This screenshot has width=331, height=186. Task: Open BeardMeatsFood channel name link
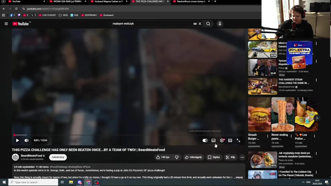[31, 156]
